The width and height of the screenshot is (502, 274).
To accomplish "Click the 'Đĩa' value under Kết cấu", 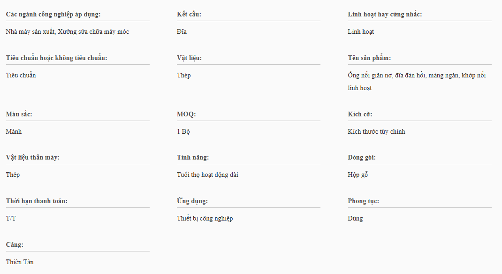I will tap(182, 32).
